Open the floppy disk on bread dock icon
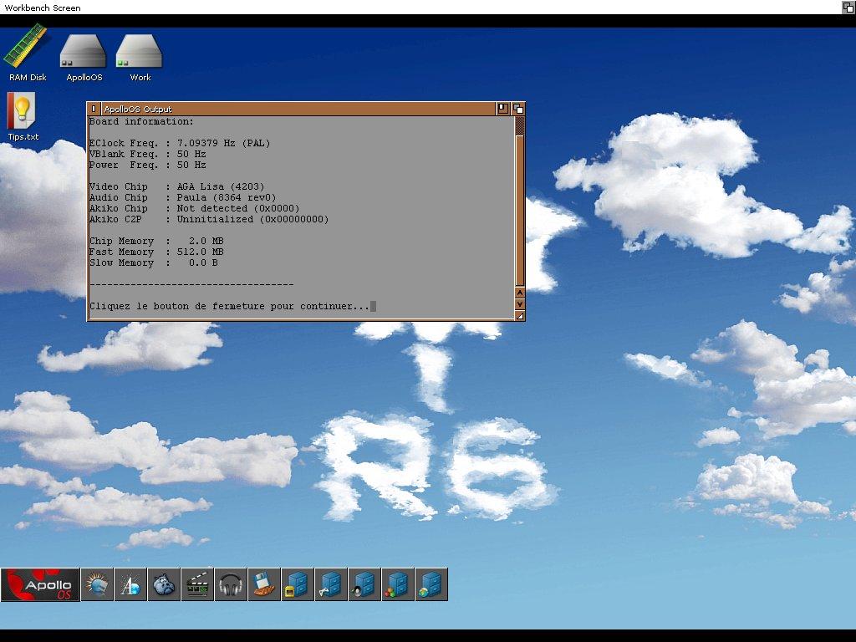 [264, 584]
